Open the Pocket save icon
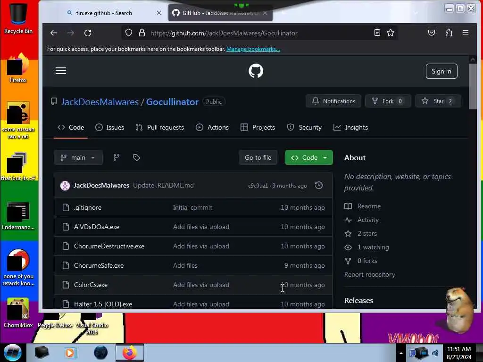Viewport: 483px width, 362px height. (432, 33)
